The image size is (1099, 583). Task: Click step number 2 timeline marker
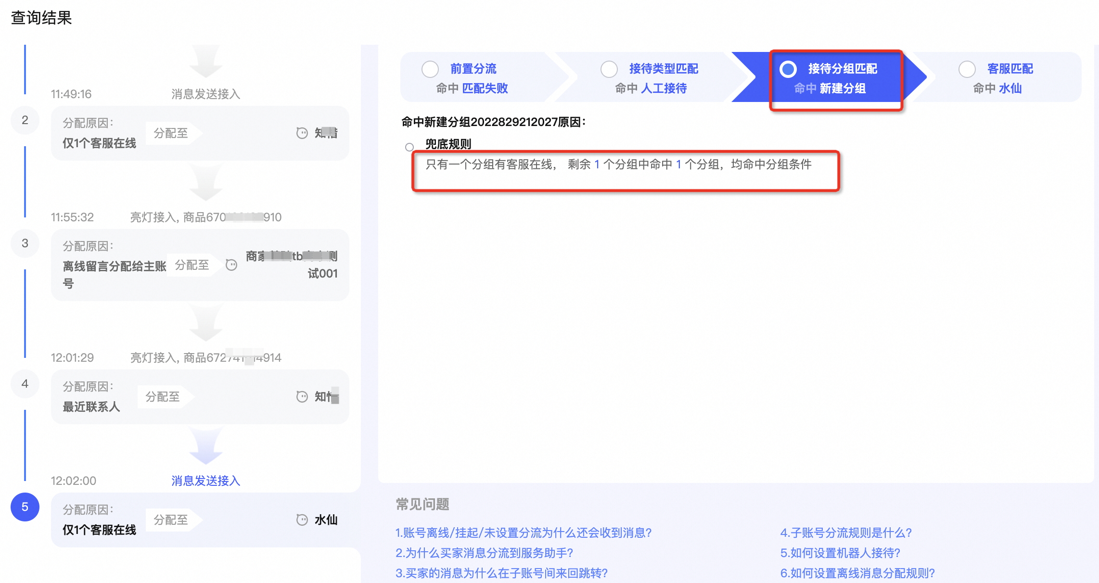25,120
